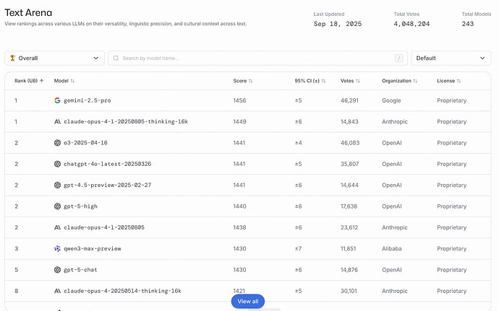The height and width of the screenshot is (311, 499).
Task: Click the OpenAI icon beside chatgpt-4o-latest-20250326
Action: pyautogui.click(x=57, y=164)
